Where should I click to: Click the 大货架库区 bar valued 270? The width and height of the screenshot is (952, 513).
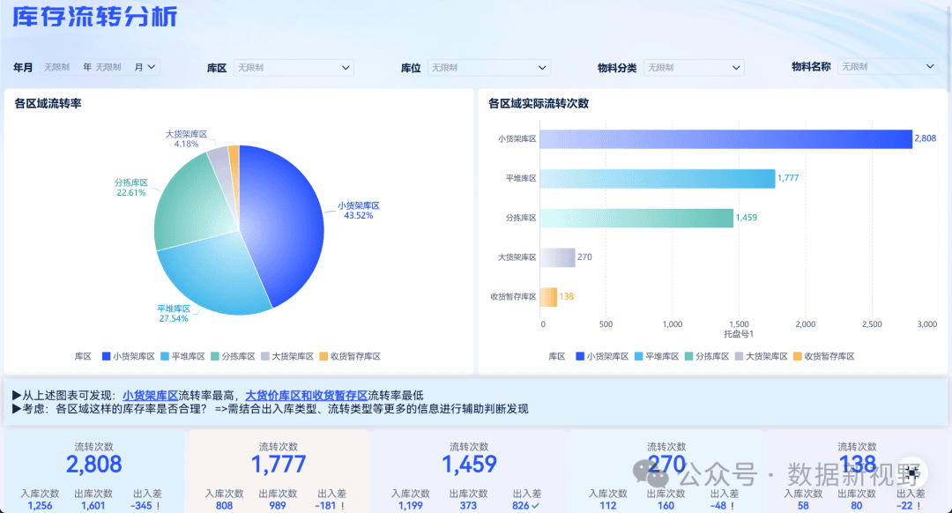557,257
